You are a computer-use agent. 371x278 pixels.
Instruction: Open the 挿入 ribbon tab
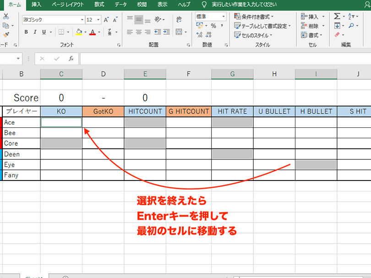[x=36, y=5]
